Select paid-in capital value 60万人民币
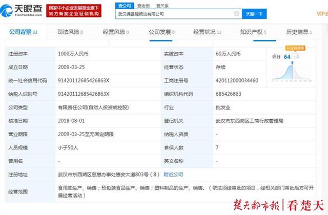The width and height of the screenshot is (328, 215). click(x=228, y=54)
